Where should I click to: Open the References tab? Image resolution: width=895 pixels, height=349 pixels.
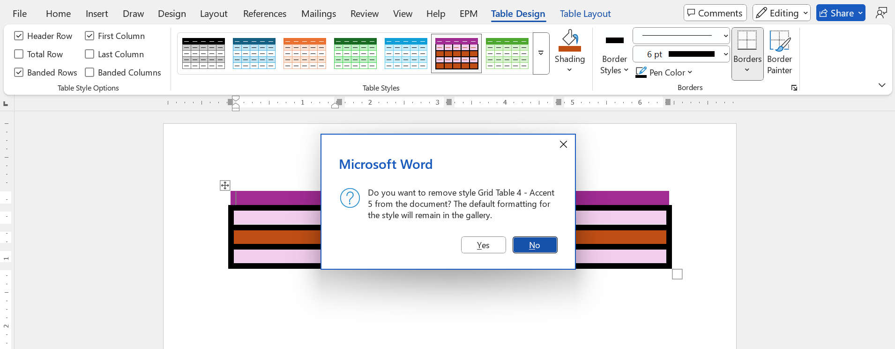pos(265,14)
